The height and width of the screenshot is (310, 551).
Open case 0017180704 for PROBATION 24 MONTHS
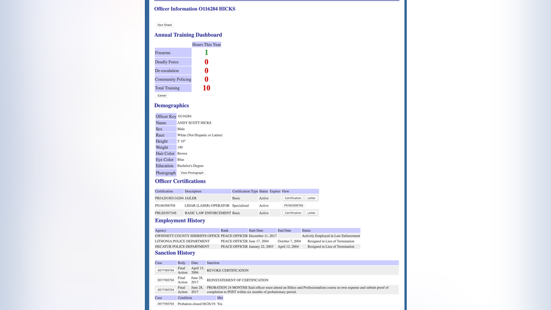click(x=166, y=290)
